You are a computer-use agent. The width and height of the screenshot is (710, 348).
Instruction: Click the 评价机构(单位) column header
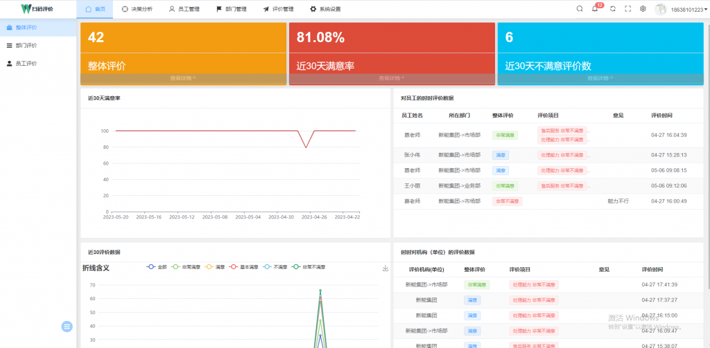tap(426, 269)
